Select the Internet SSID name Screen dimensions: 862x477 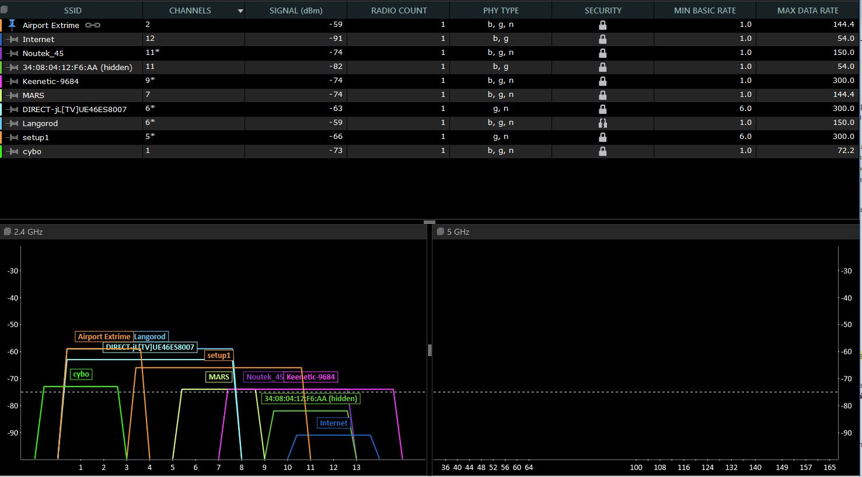coord(39,39)
